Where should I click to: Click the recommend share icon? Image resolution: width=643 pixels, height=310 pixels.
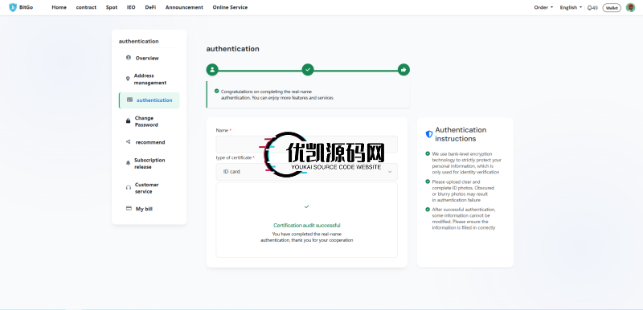tap(129, 141)
